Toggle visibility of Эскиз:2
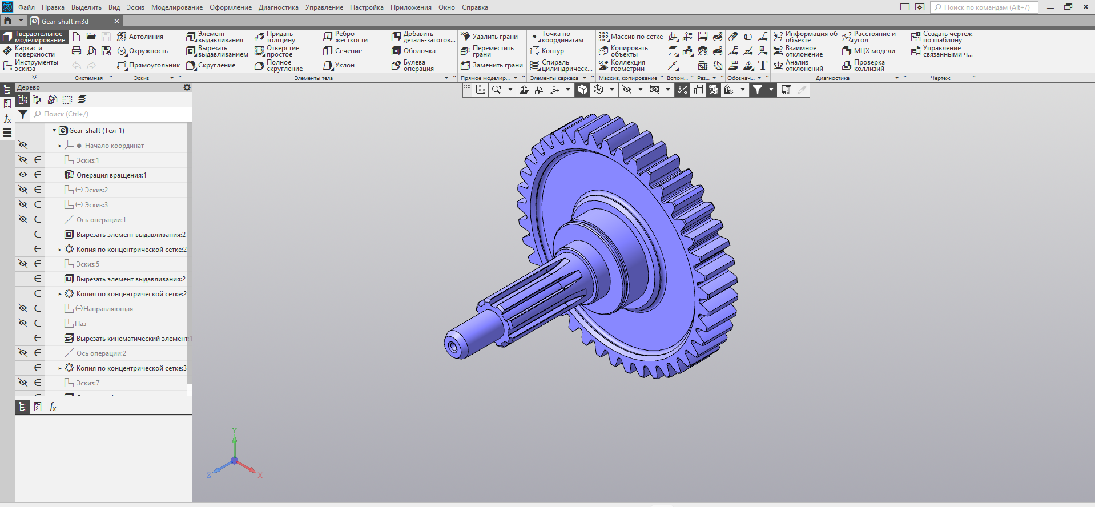Image resolution: width=1095 pixels, height=507 pixels. pyautogui.click(x=23, y=190)
